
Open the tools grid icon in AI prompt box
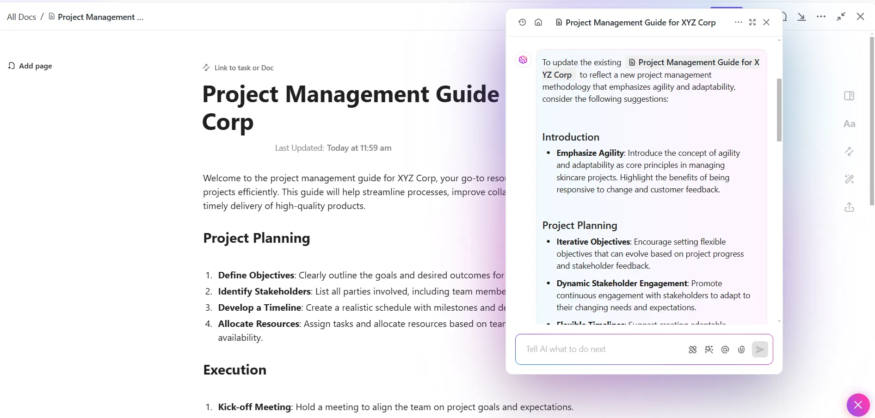(692, 350)
